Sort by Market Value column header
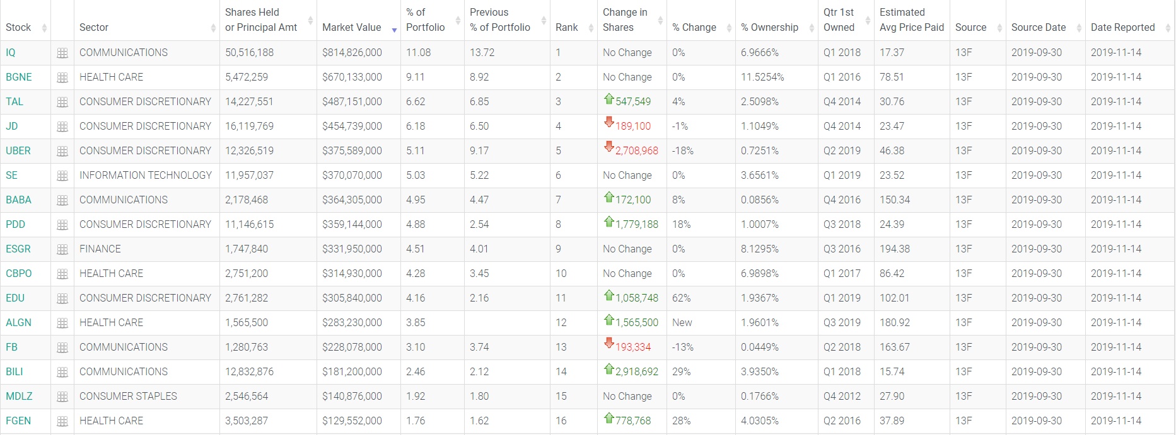Image resolution: width=1176 pixels, height=435 pixels. [351, 28]
